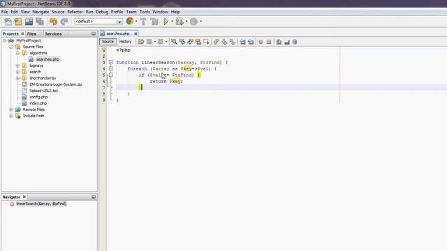Expand the loginsys folder node
This screenshot has height=251, width=447.
[x=17, y=66]
